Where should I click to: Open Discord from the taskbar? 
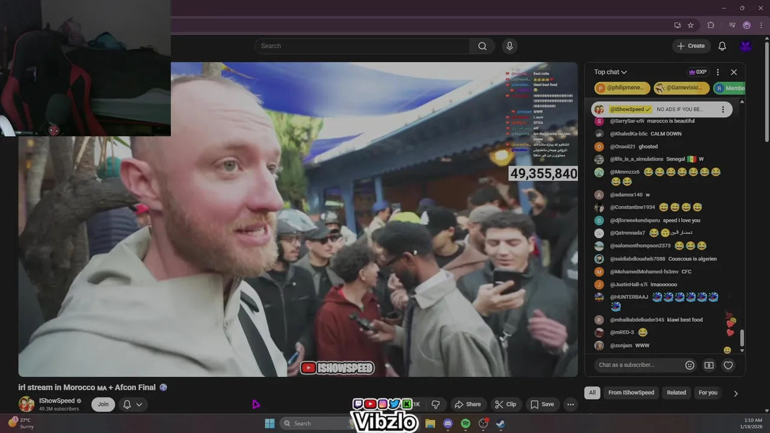(x=448, y=423)
